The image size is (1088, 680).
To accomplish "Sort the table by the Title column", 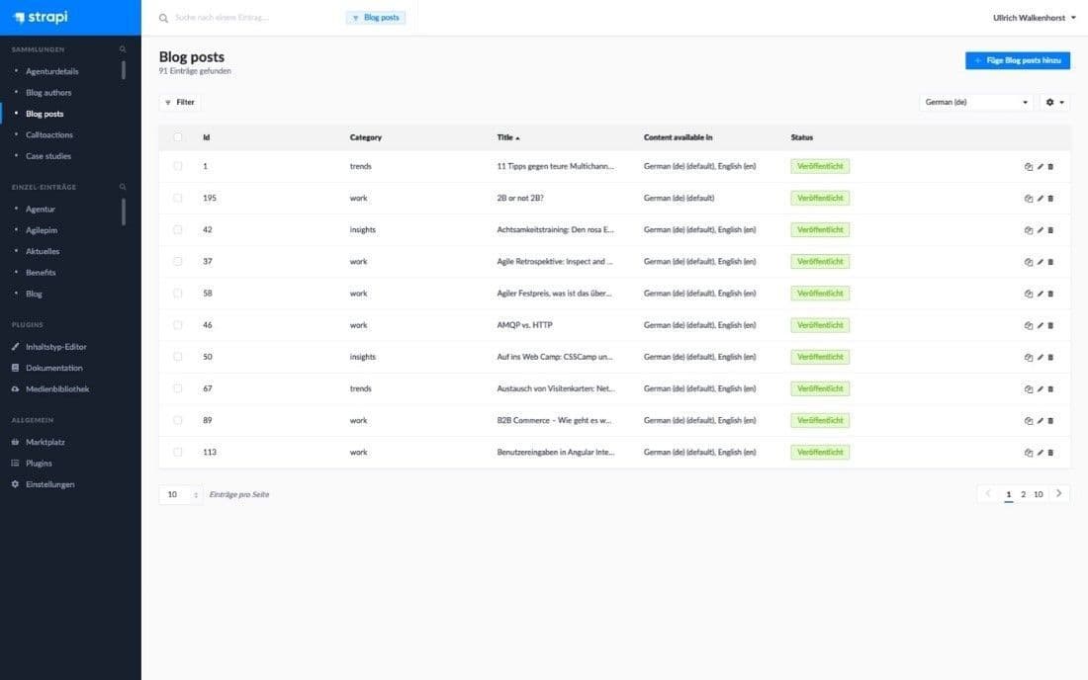I will pyautogui.click(x=506, y=136).
